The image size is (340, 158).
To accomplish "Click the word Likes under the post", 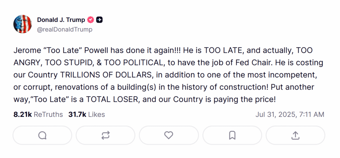I will (x=97, y=115).
